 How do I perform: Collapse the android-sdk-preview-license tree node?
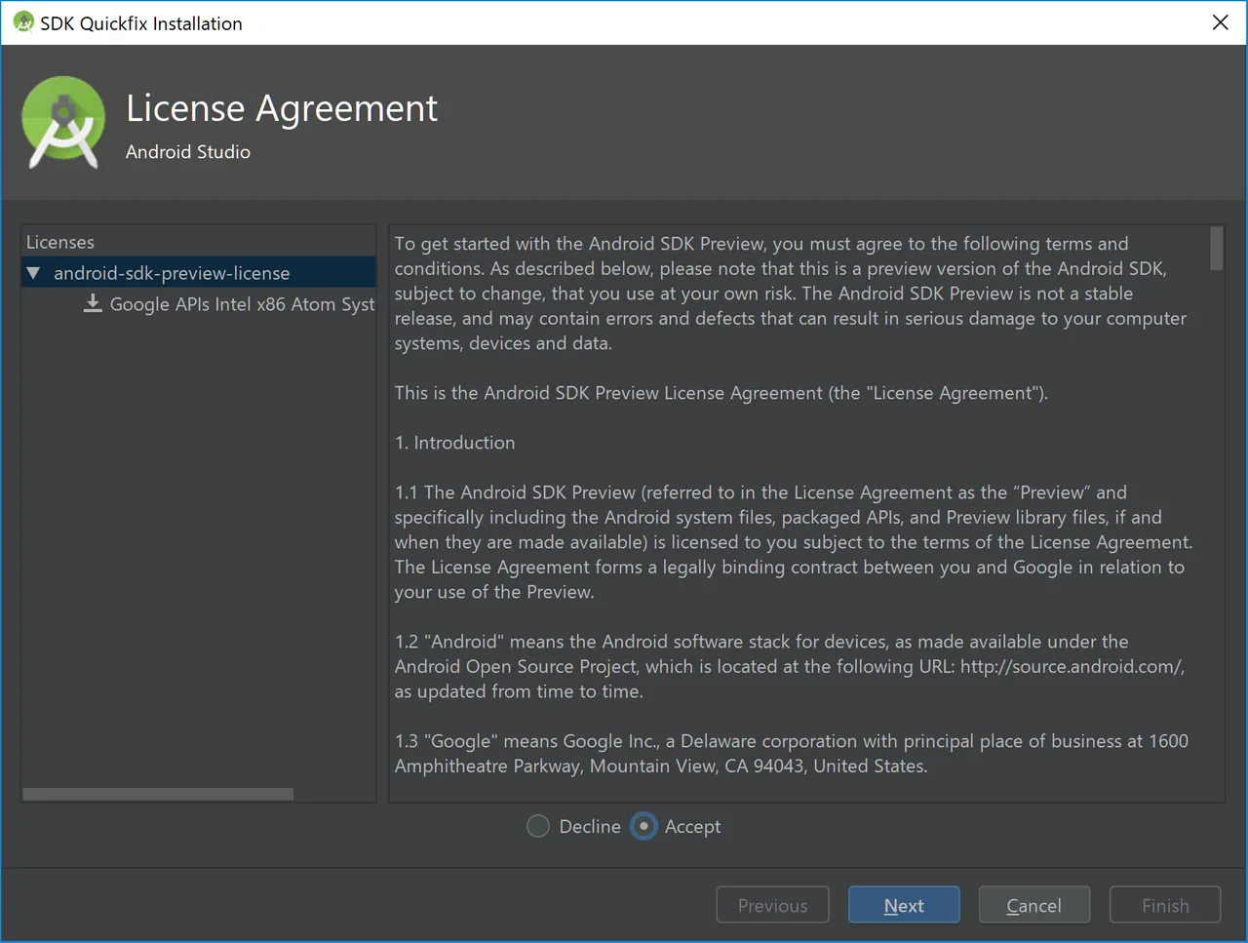pos(34,273)
